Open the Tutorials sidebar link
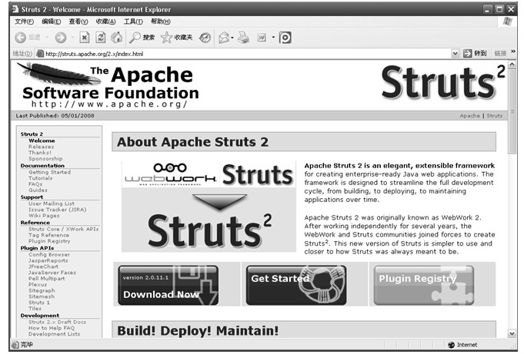The width and height of the screenshot is (524, 354). click(x=41, y=178)
